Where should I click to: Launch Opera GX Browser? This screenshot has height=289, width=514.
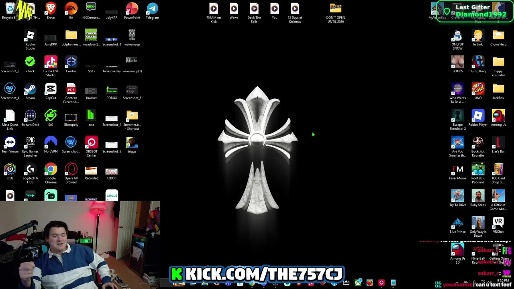point(71,173)
